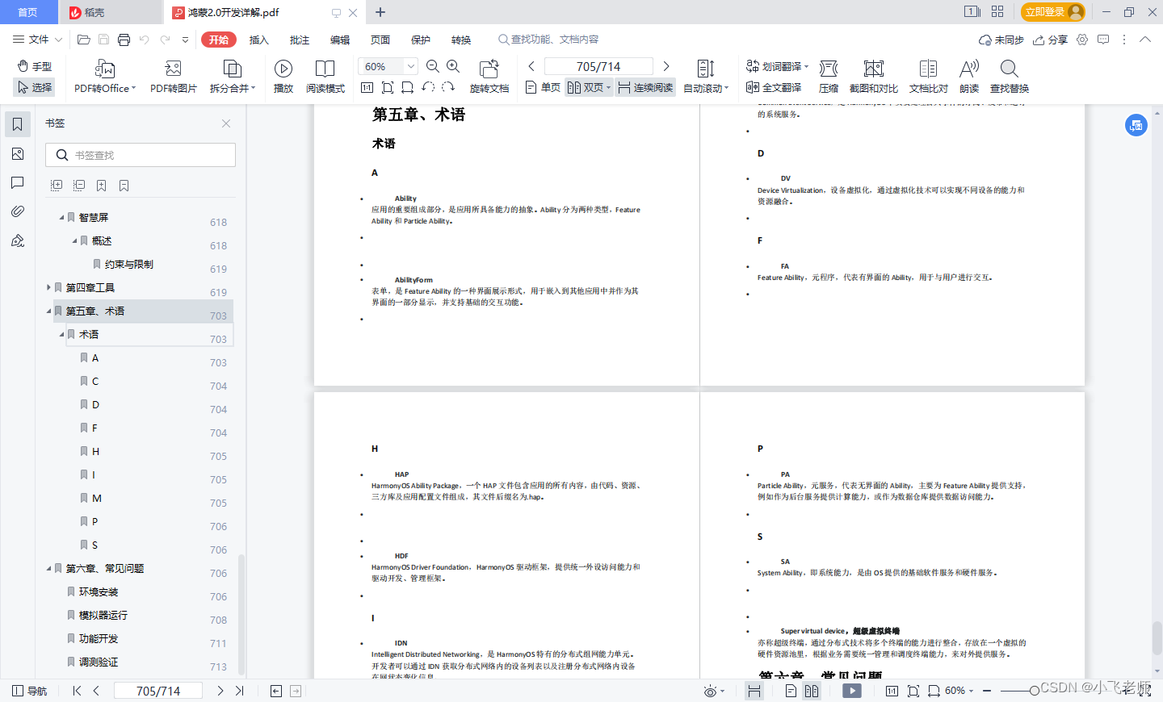This screenshot has height=702, width=1163.
Task: Click the bookmark search field (书签查找)
Action: coord(141,155)
